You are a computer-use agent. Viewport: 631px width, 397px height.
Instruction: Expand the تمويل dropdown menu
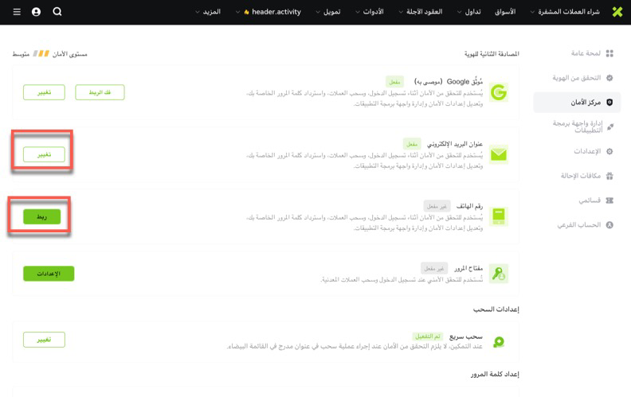[x=328, y=12]
